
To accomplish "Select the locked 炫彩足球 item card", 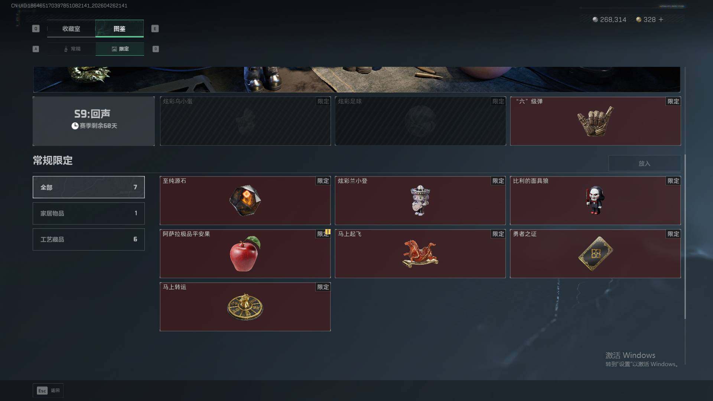I will (420, 121).
